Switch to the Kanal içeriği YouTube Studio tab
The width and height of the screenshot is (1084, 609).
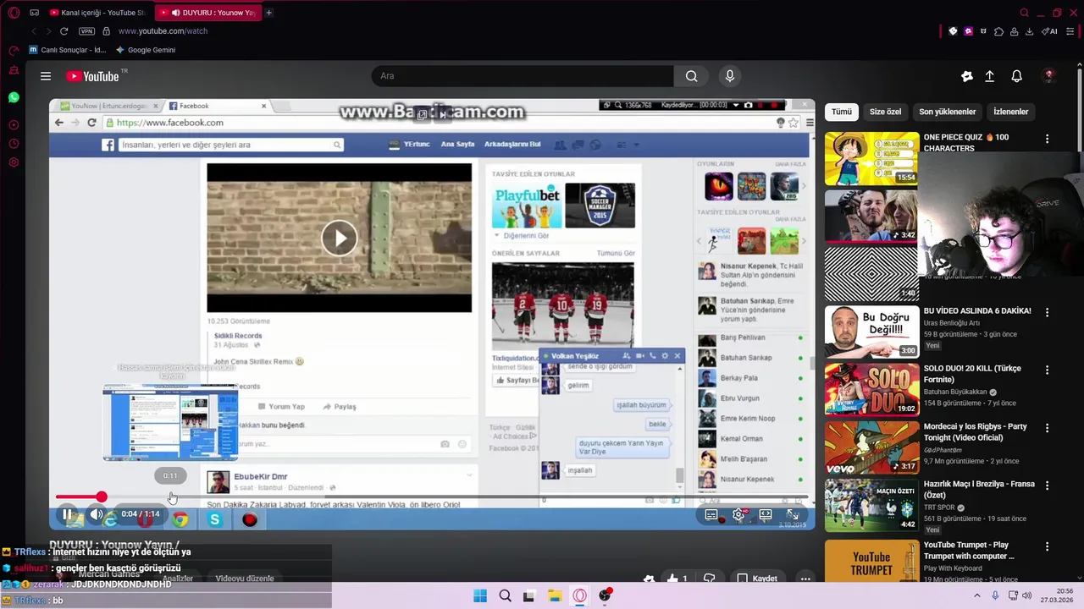(x=98, y=13)
